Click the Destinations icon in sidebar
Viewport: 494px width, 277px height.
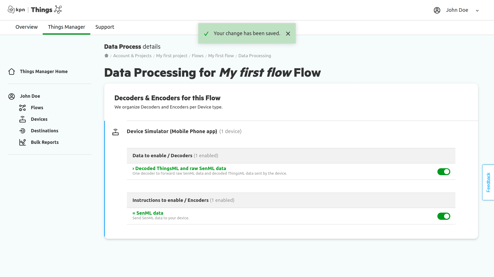pyautogui.click(x=22, y=131)
